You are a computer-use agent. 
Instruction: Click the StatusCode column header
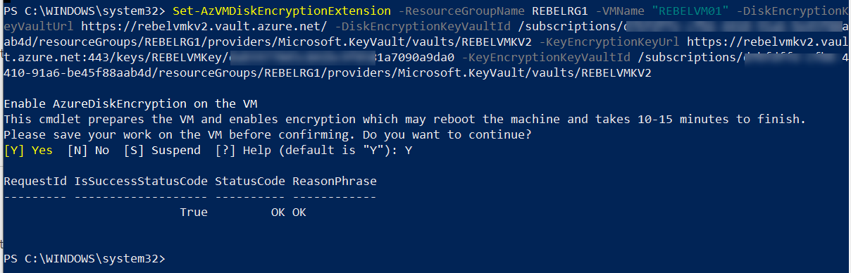(x=250, y=182)
